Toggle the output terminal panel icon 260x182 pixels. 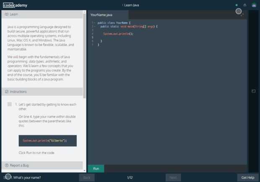coord(253,91)
